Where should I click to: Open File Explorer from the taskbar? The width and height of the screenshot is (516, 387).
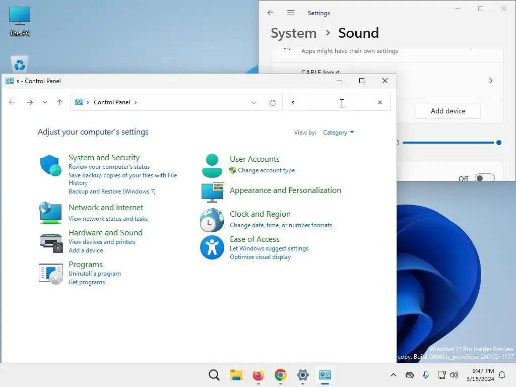236,375
